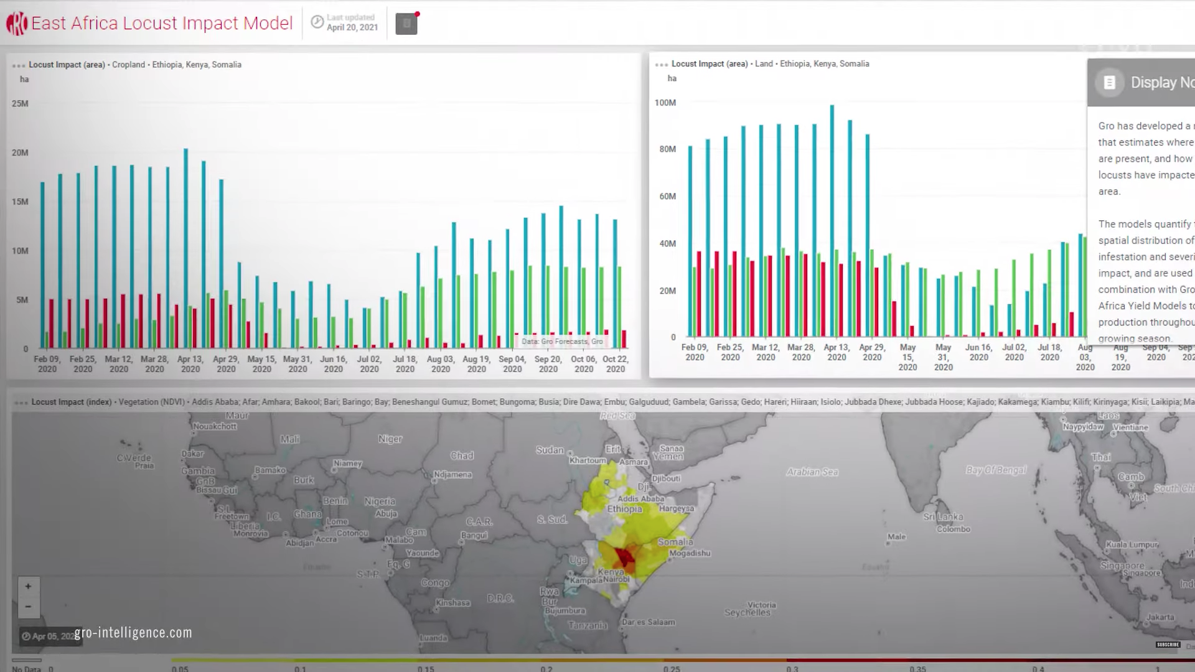Screen dimensions: 1195x672
Task: Click the Apr 05 map date badge
Action: tap(49, 636)
